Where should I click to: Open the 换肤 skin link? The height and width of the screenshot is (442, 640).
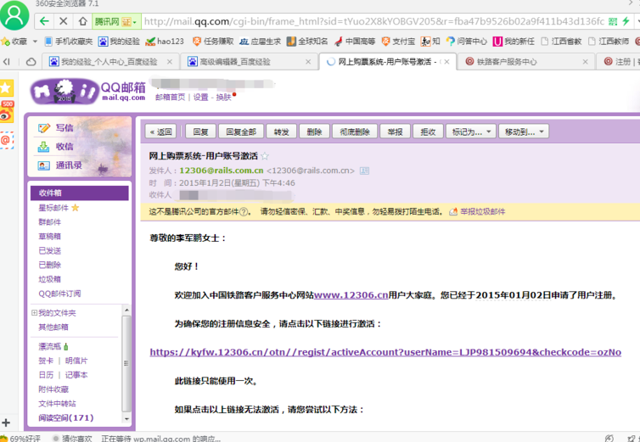pyautogui.click(x=223, y=97)
